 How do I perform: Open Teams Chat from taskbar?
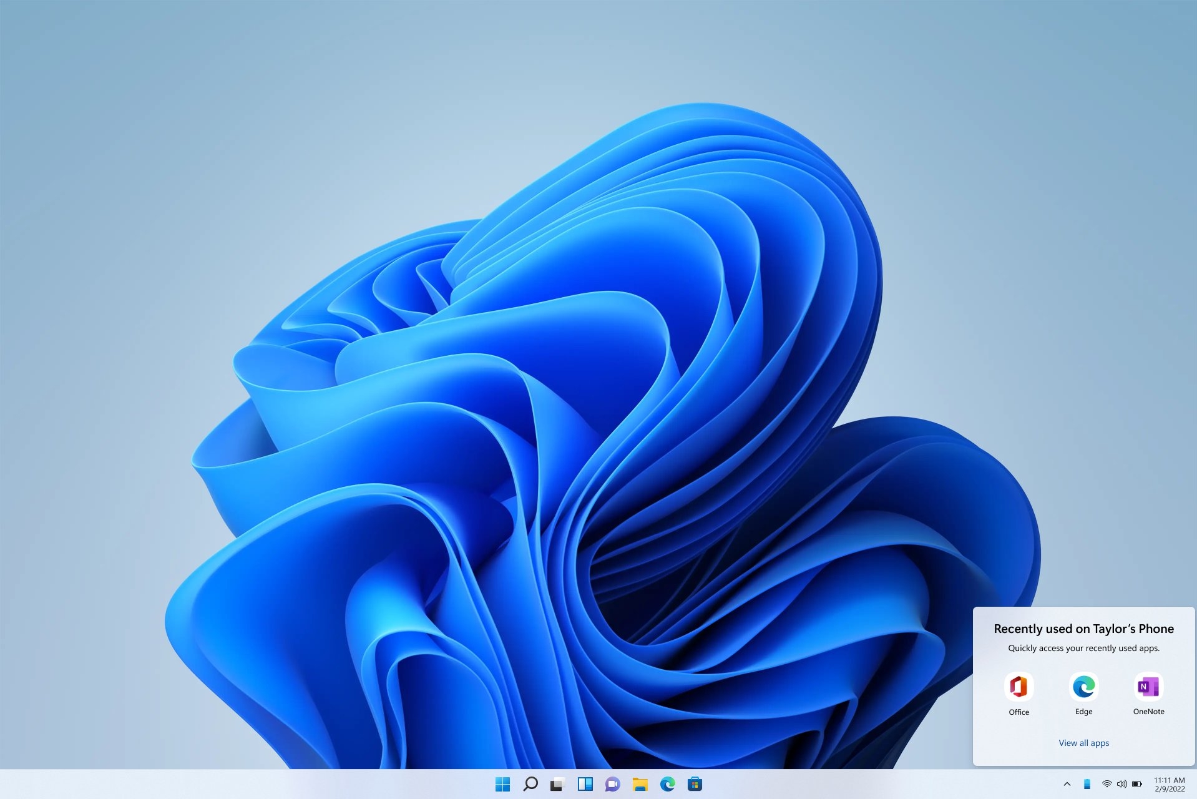[613, 784]
